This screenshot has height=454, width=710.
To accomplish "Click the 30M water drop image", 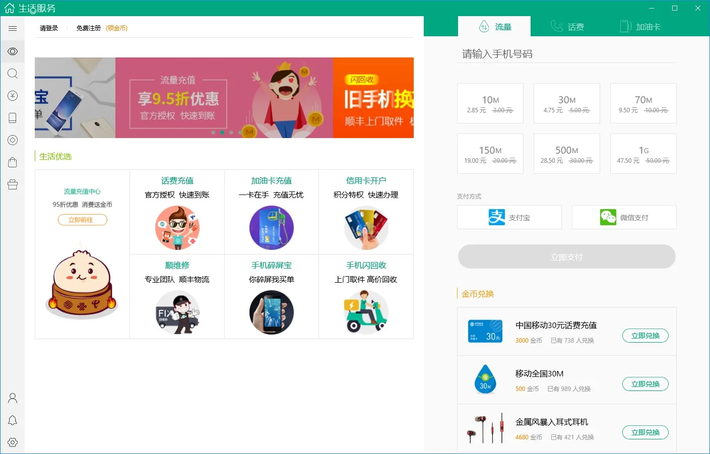I will (485, 379).
